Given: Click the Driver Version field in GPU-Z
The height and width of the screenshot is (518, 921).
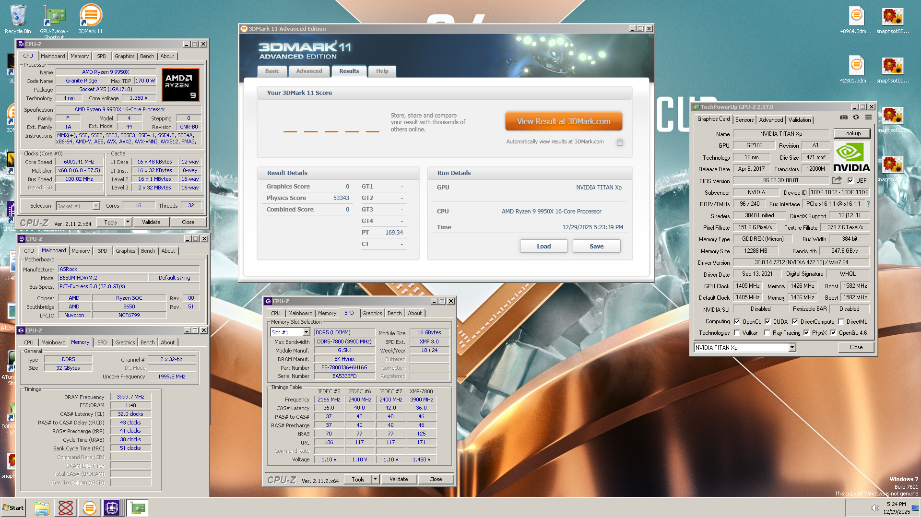Looking at the screenshot, I should (801, 262).
